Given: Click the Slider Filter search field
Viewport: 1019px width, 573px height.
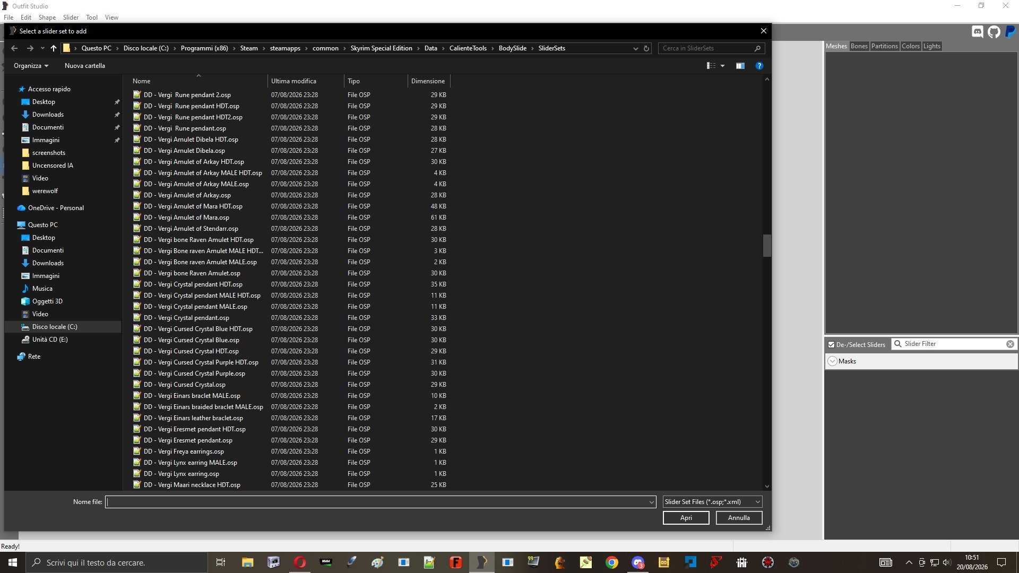Looking at the screenshot, I should click(954, 344).
